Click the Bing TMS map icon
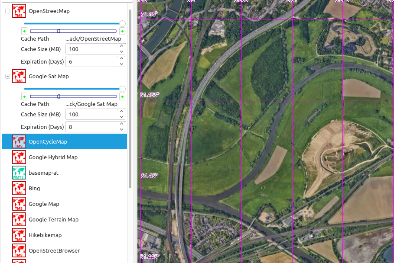 19,188
